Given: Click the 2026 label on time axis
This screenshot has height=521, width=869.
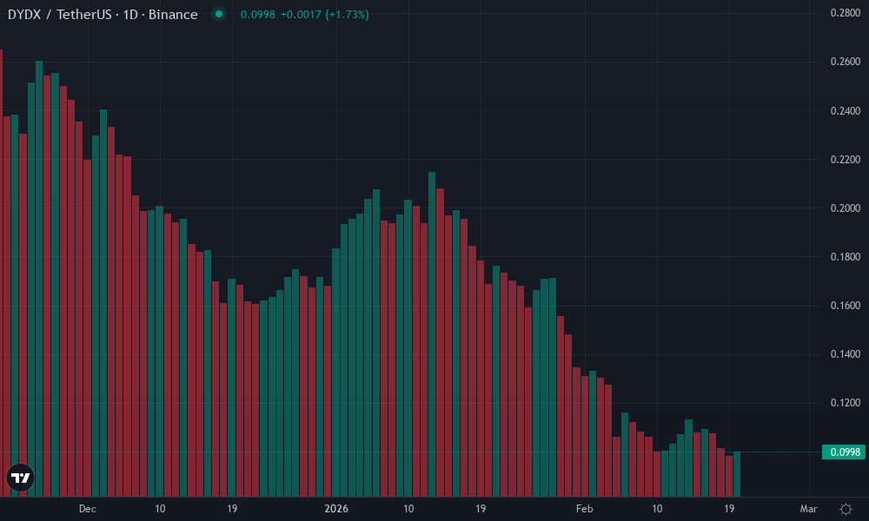Looking at the screenshot, I should click(336, 509).
